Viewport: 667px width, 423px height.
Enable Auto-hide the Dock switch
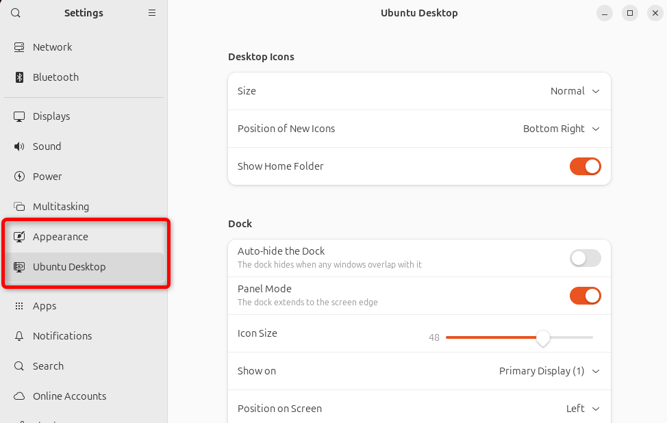point(586,258)
